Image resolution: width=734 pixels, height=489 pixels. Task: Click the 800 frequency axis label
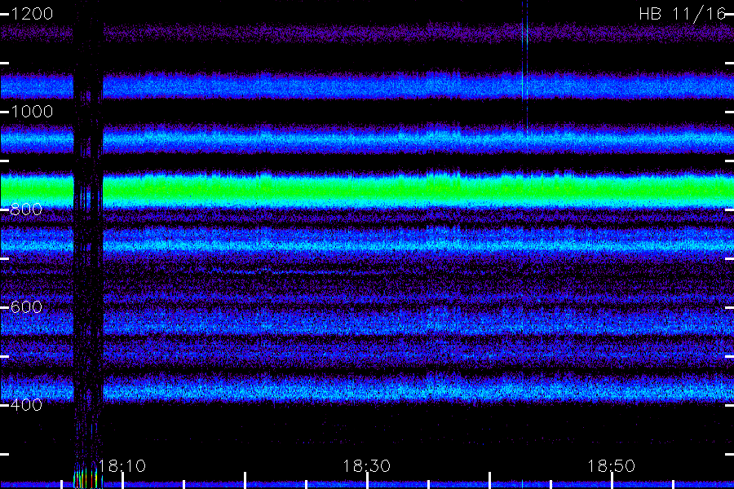tap(26, 209)
